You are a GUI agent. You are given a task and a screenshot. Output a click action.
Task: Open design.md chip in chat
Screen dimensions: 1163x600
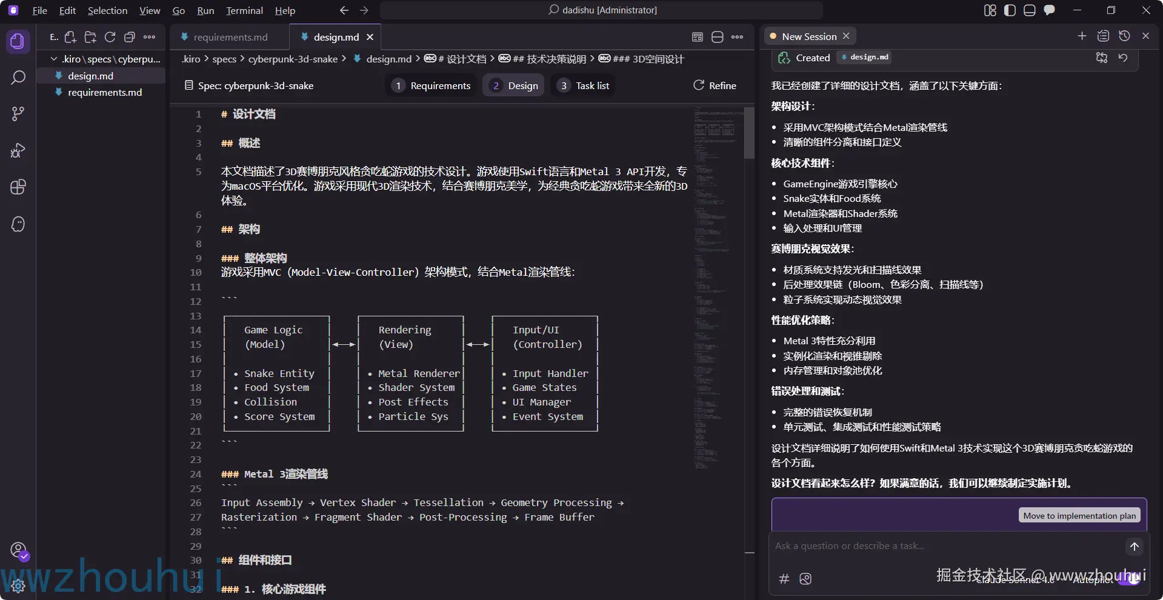[864, 57]
